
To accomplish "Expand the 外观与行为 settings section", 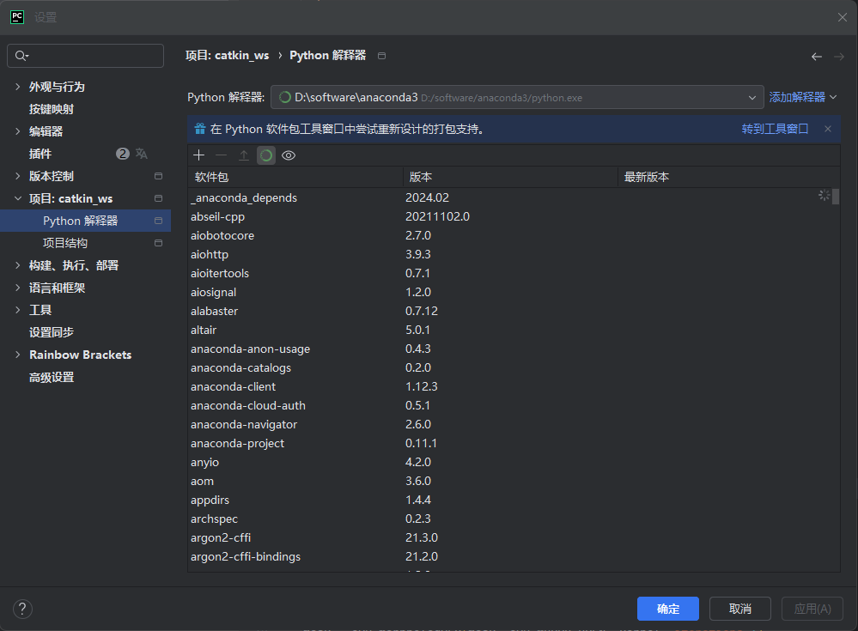I will tap(18, 87).
